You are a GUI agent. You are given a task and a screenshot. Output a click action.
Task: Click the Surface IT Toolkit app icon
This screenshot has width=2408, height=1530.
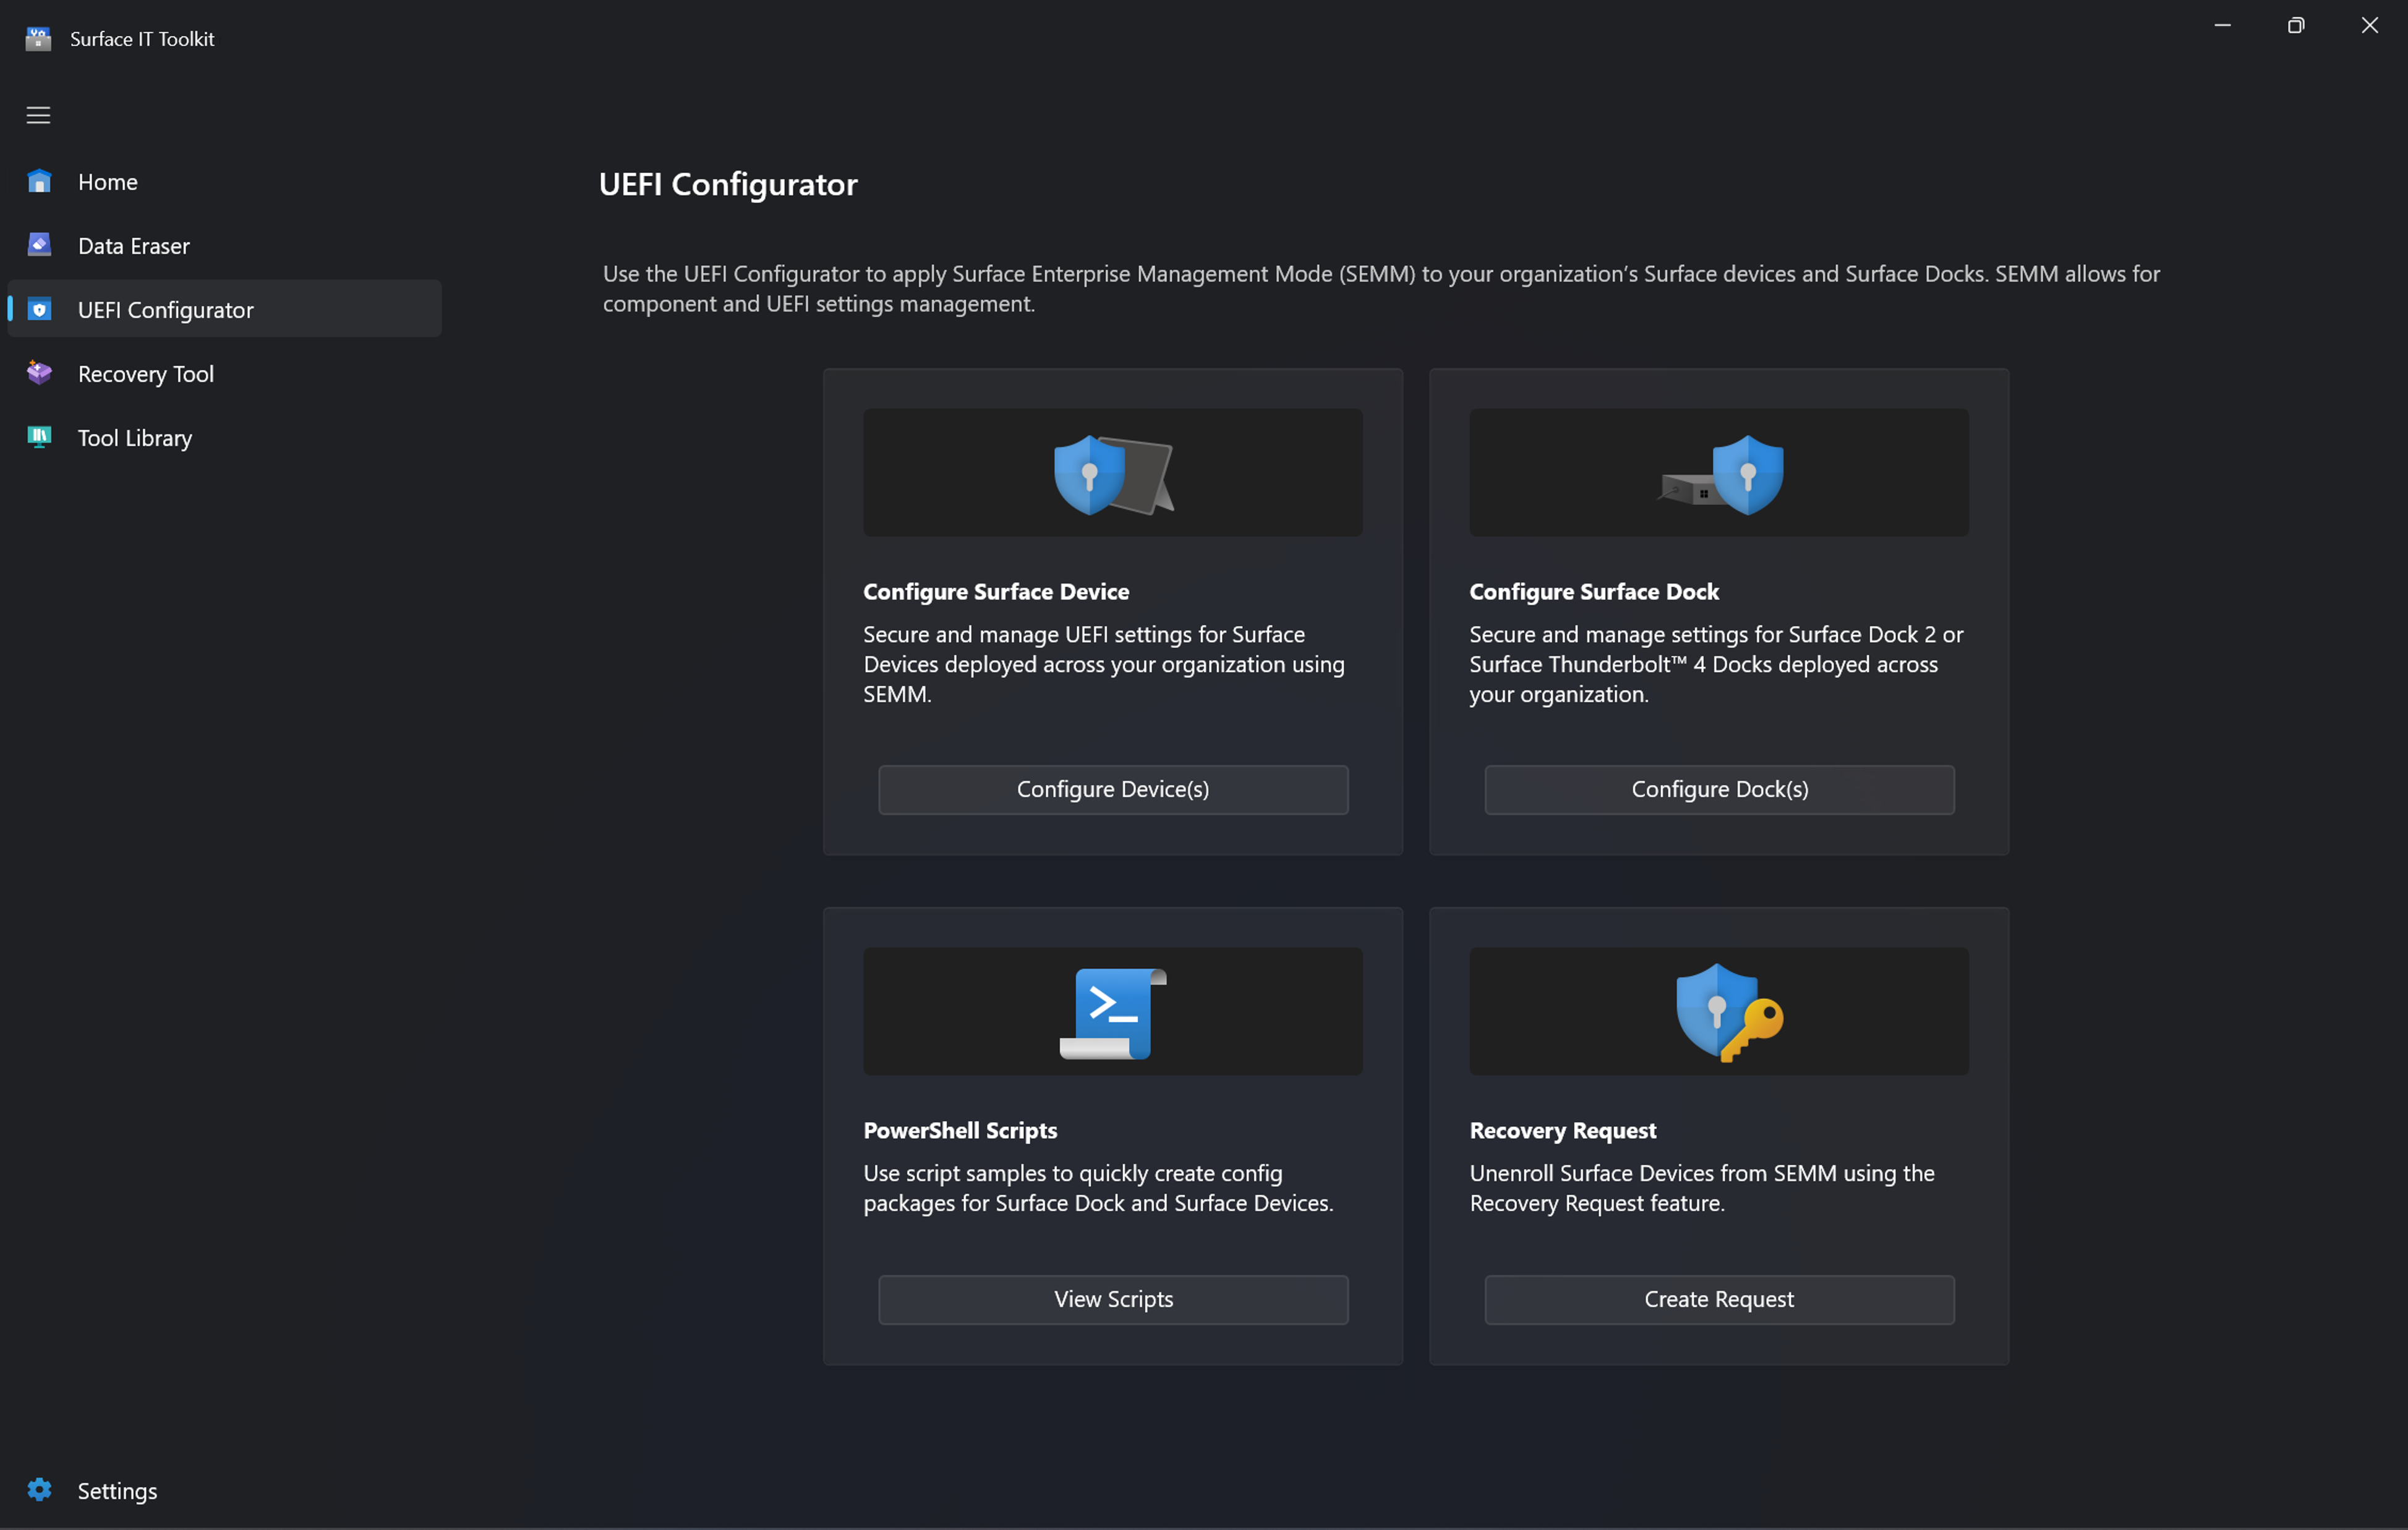[38, 38]
